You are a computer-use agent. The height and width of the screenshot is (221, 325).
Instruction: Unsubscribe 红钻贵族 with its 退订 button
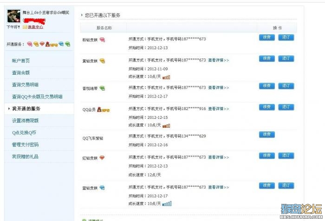286,156
